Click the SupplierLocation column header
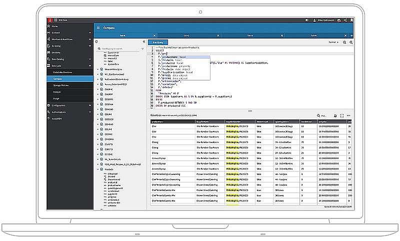The height and width of the screenshot is (241, 400). [x=240, y=122]
